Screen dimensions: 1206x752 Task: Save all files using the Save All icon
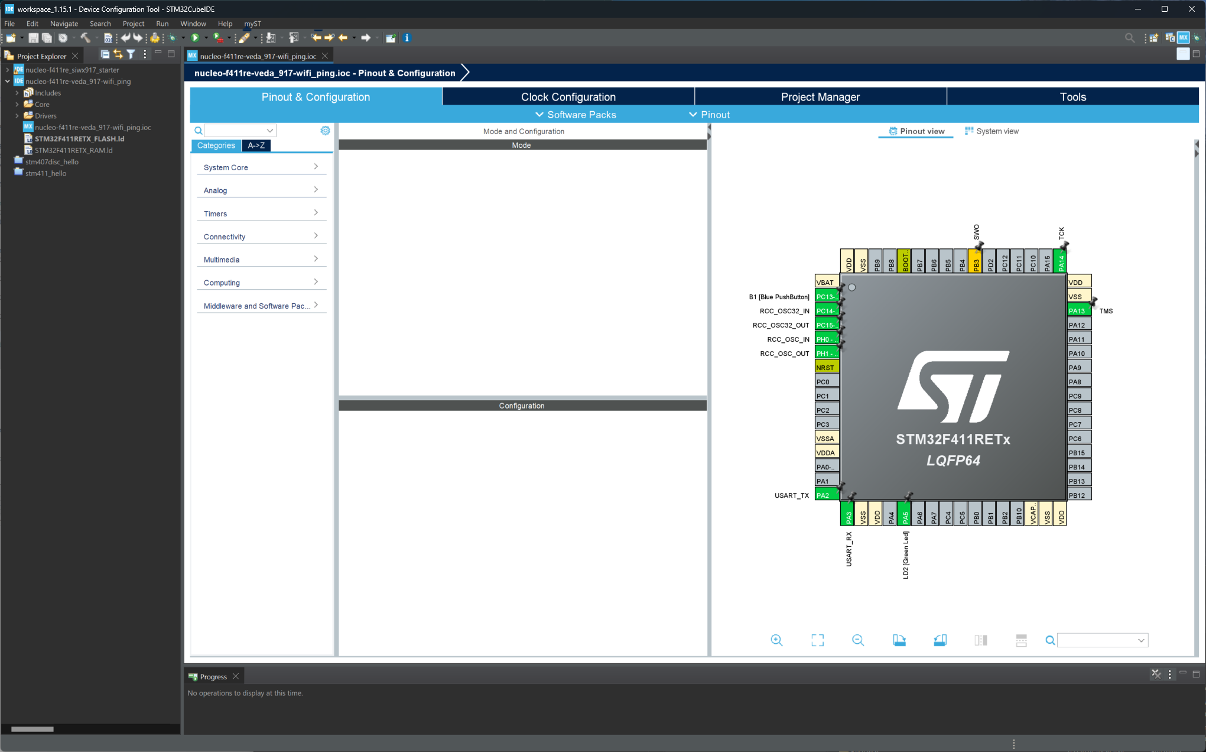coord(47,37)
